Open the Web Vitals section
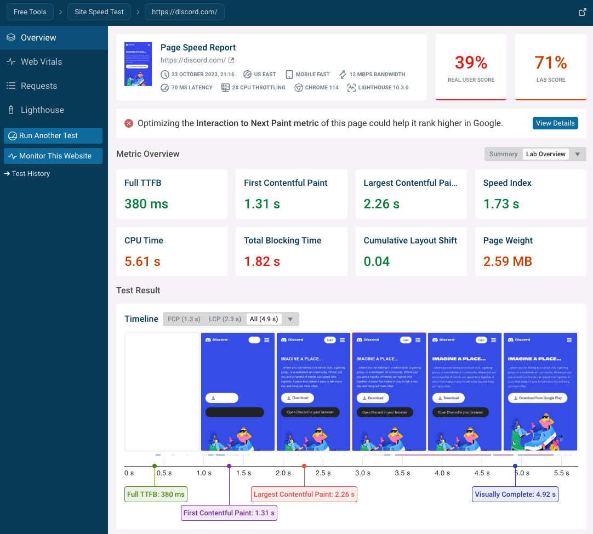 [x=54, y=62]
